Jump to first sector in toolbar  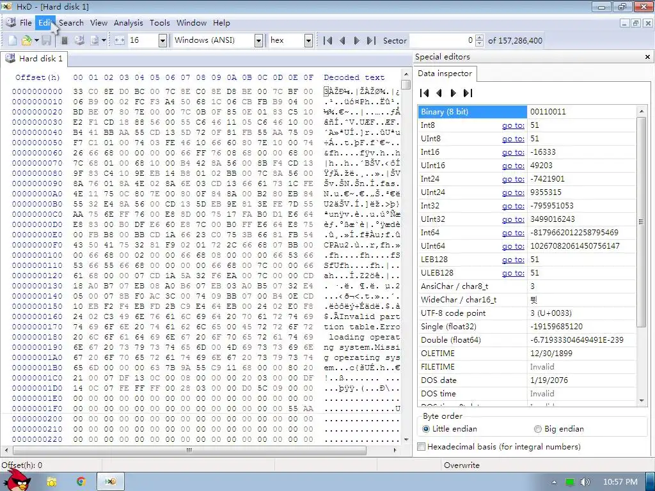(328, 40)
